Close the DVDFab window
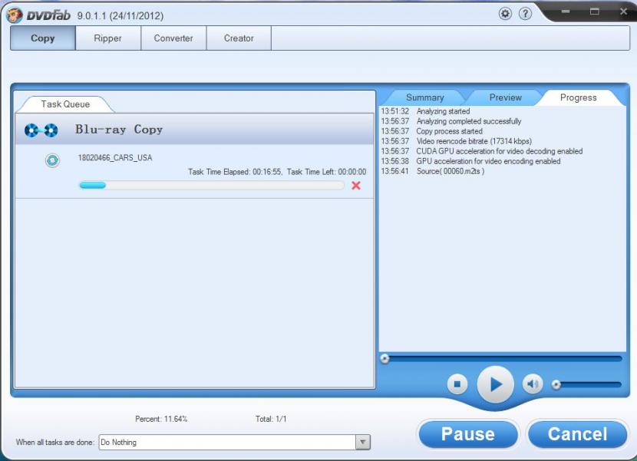The width and height of the screenshot is (637, 461). (624, 12)
